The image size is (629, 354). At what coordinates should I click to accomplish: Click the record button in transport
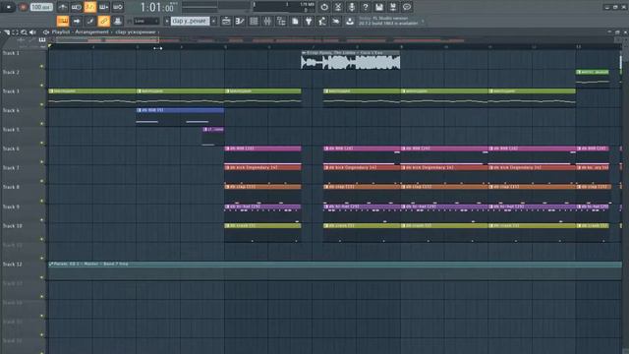pos(23,7)
